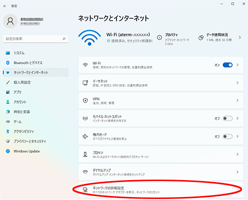Open プロパティ for the Wi-Fi connection
Screen dimensions: 248x200
173,39
